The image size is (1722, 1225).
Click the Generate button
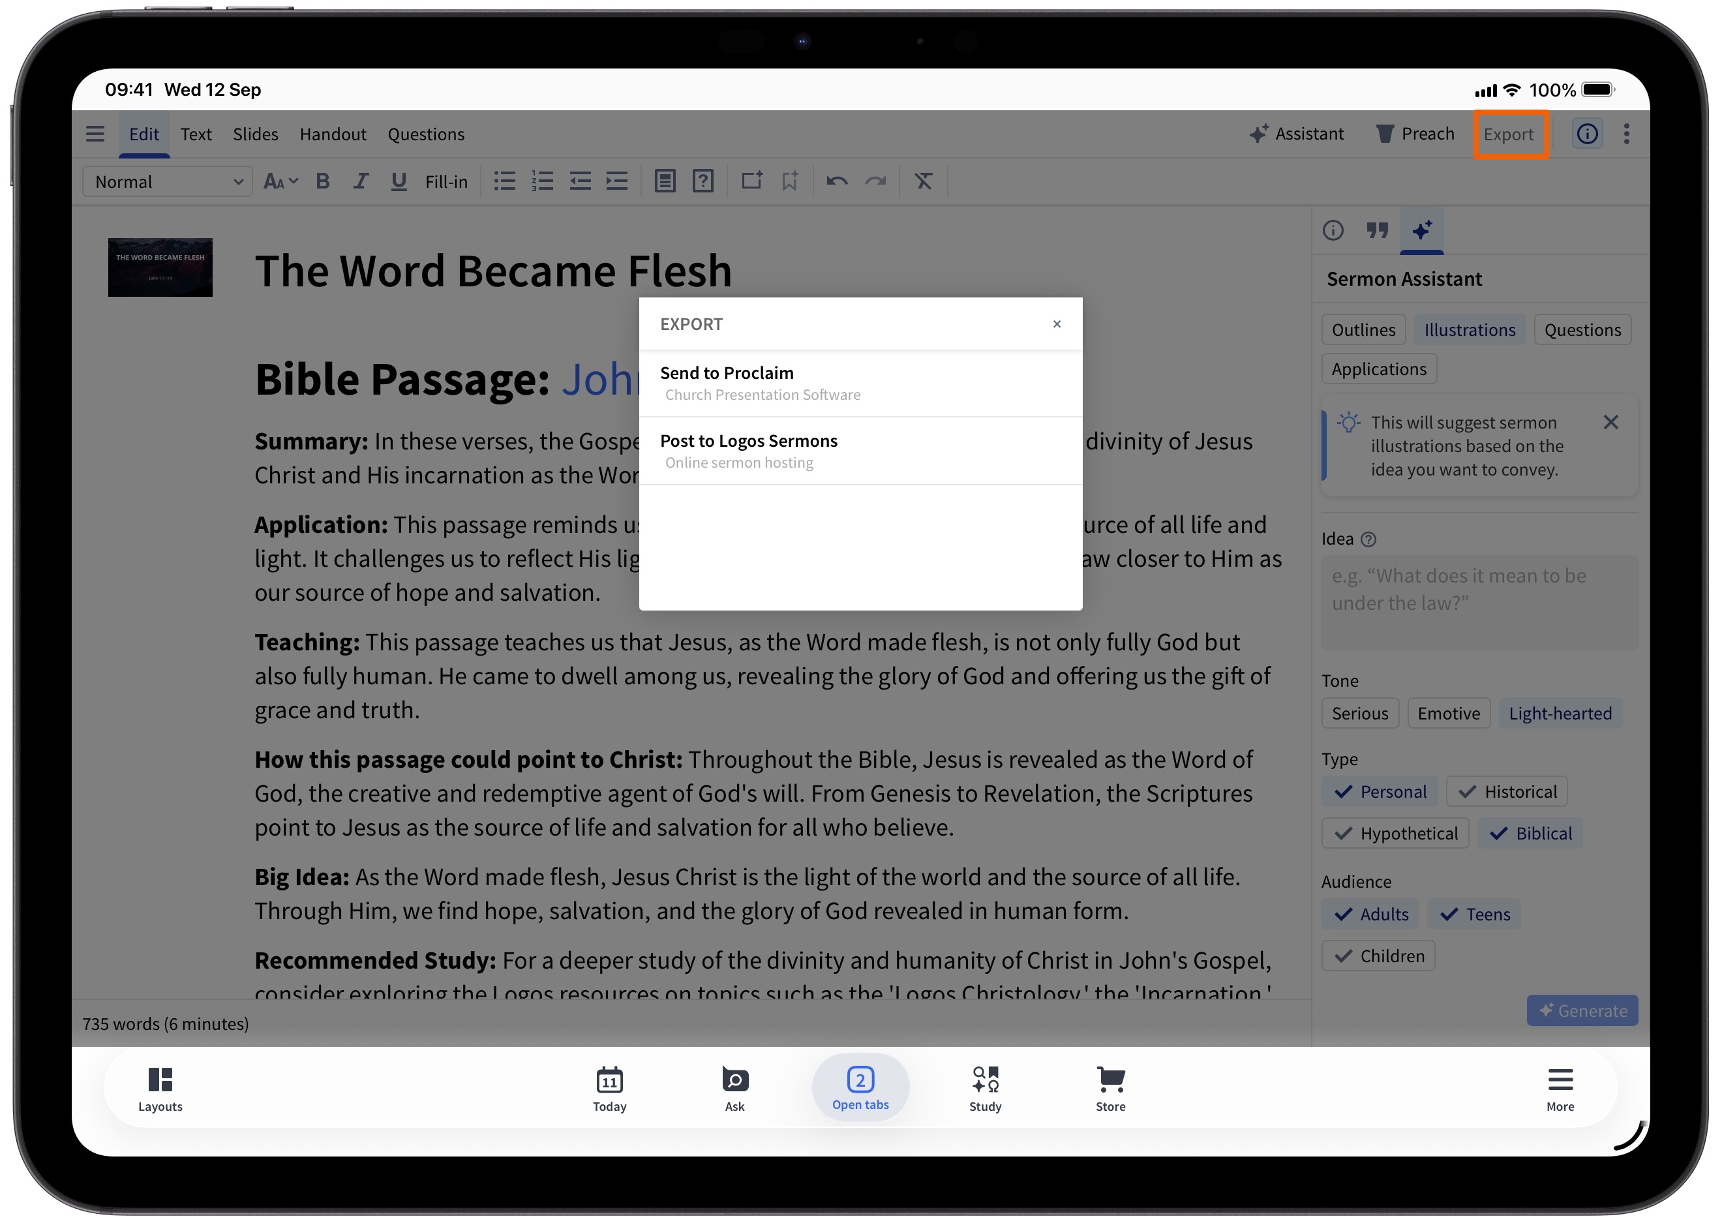(x=1582, y=1011)
